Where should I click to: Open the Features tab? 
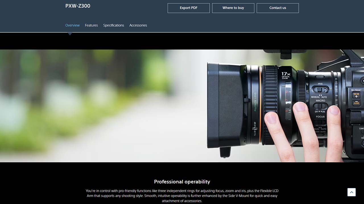click(x=91, y=25)
